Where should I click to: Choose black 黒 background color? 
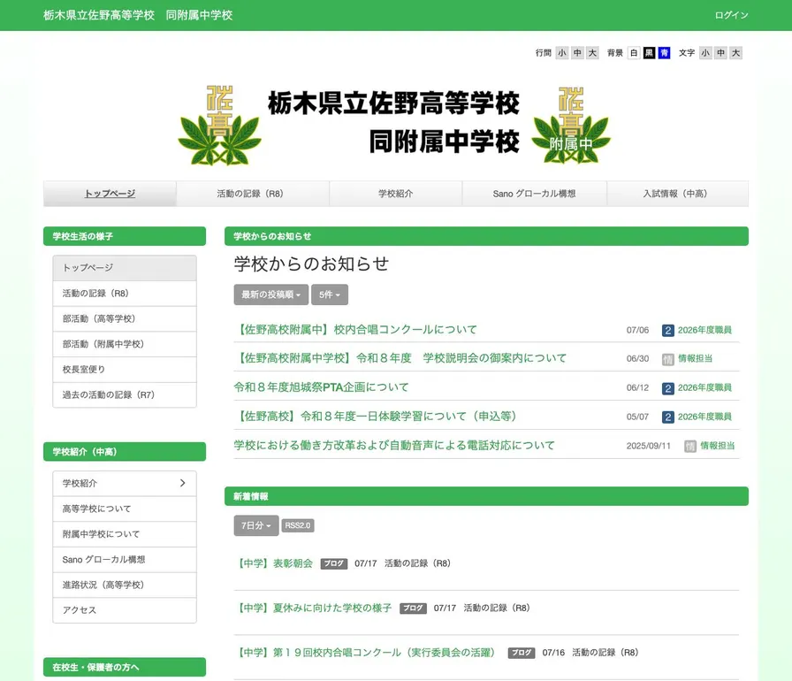[x=649, y=52]
